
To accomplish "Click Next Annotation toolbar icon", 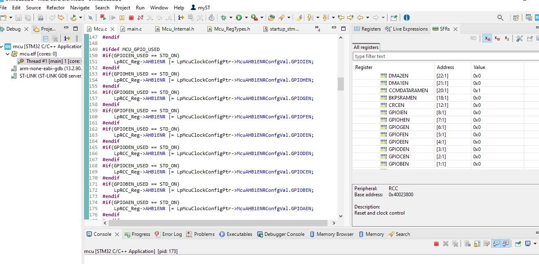I will coord(310,18).
